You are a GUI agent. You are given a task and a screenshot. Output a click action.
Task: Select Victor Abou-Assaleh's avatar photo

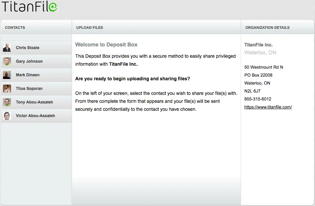(7, 116)
